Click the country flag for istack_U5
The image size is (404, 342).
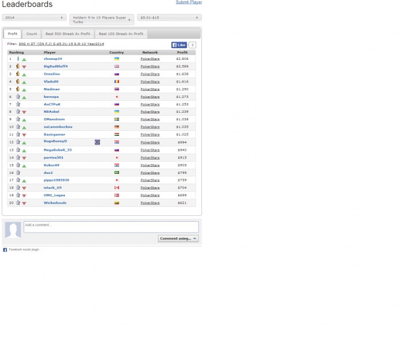117,188
